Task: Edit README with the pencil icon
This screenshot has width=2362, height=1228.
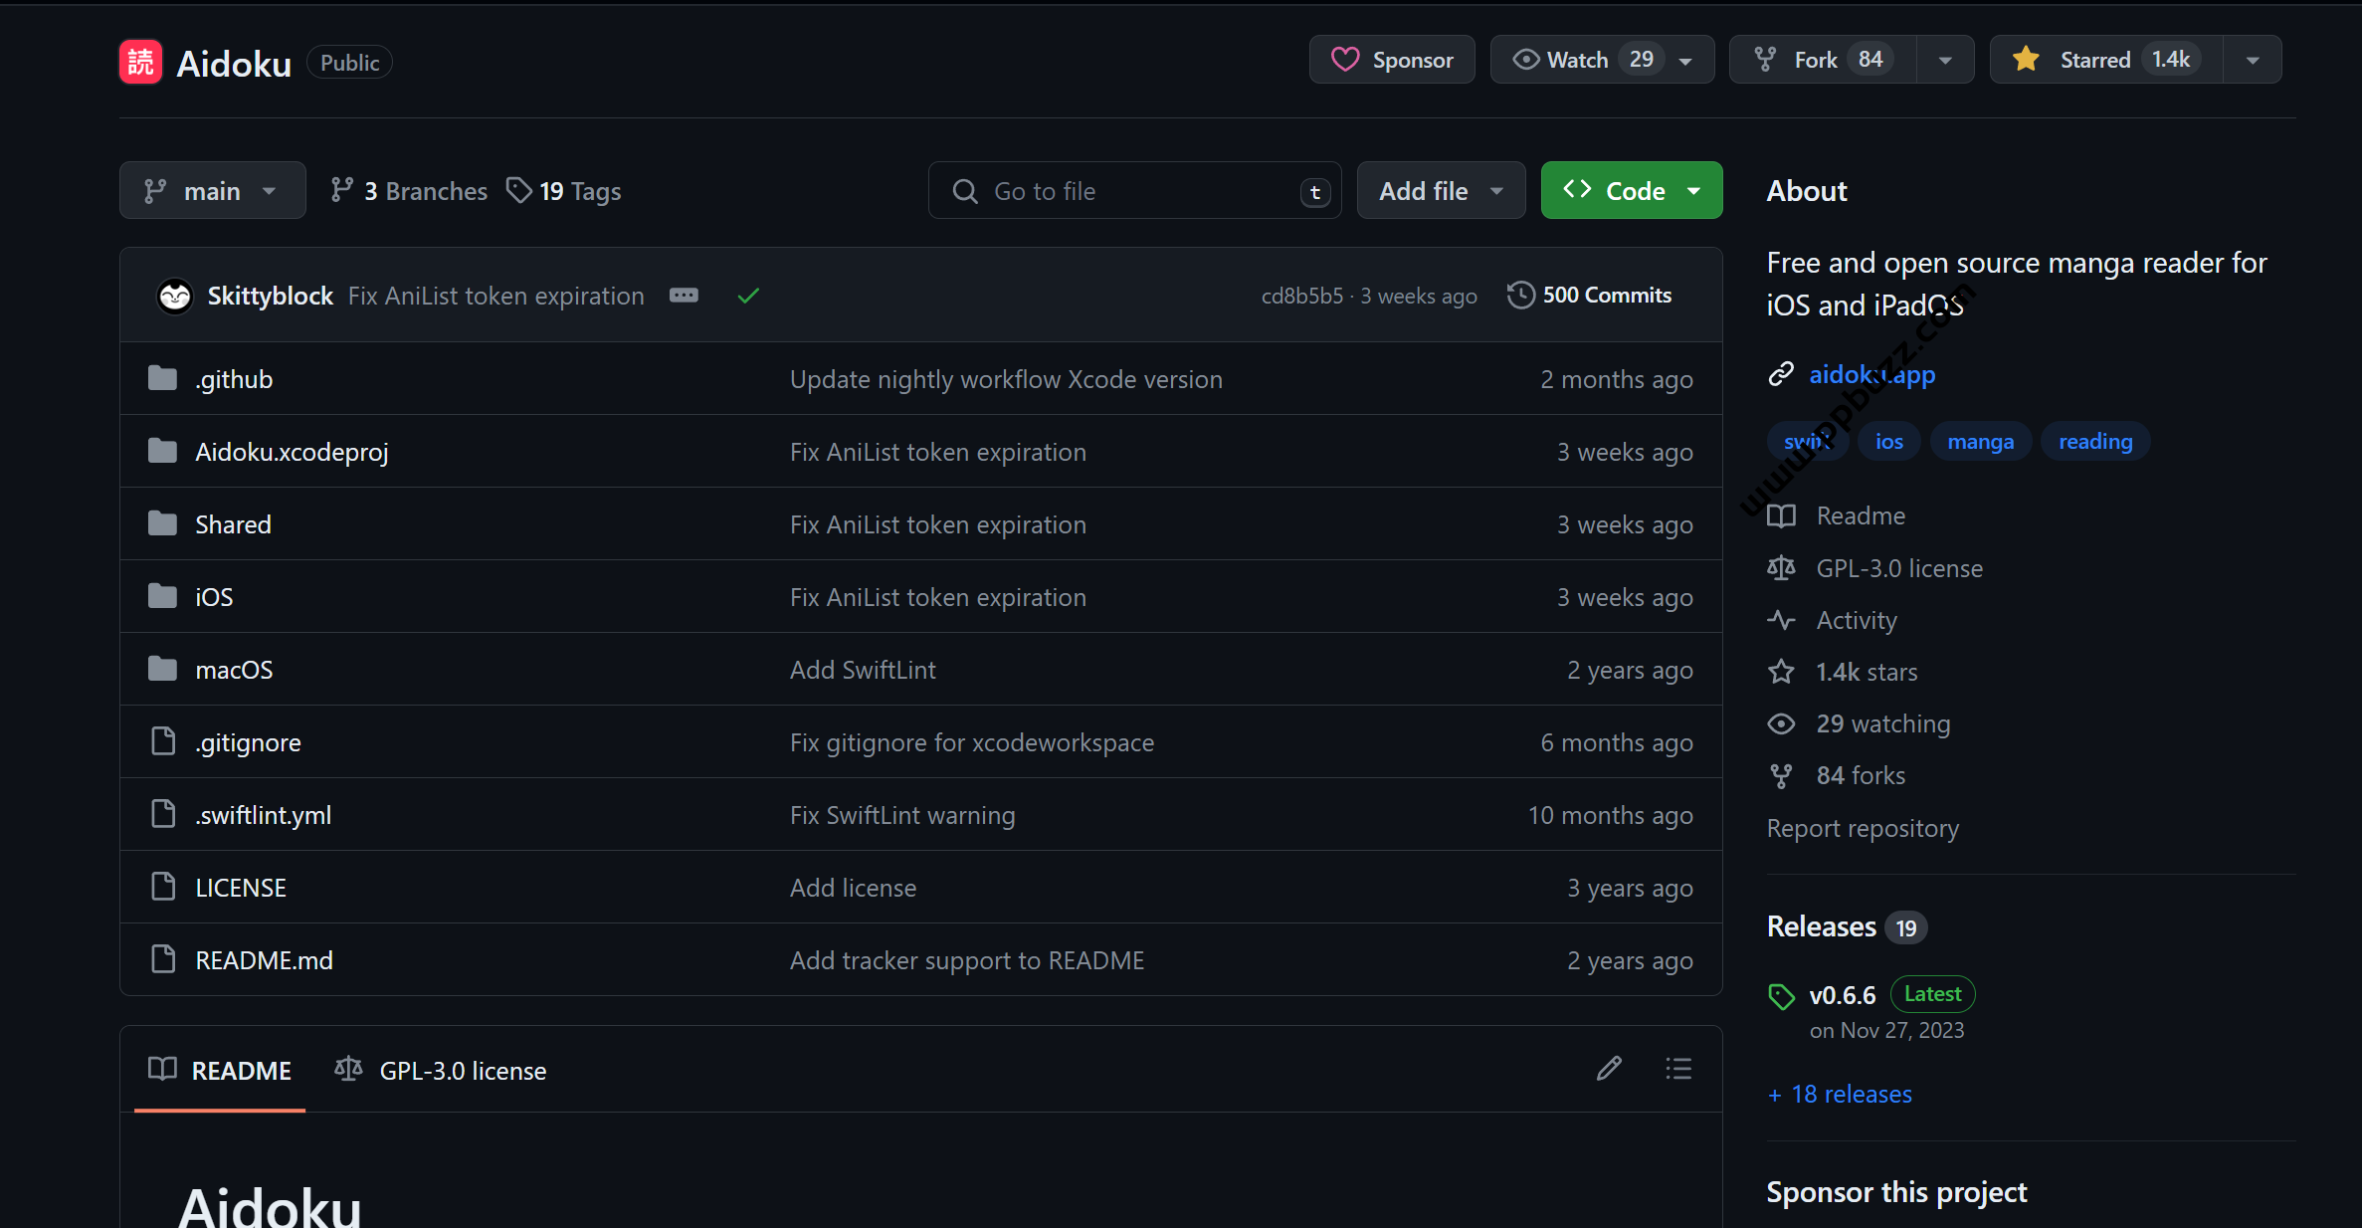Action: coord(1609,1069)
